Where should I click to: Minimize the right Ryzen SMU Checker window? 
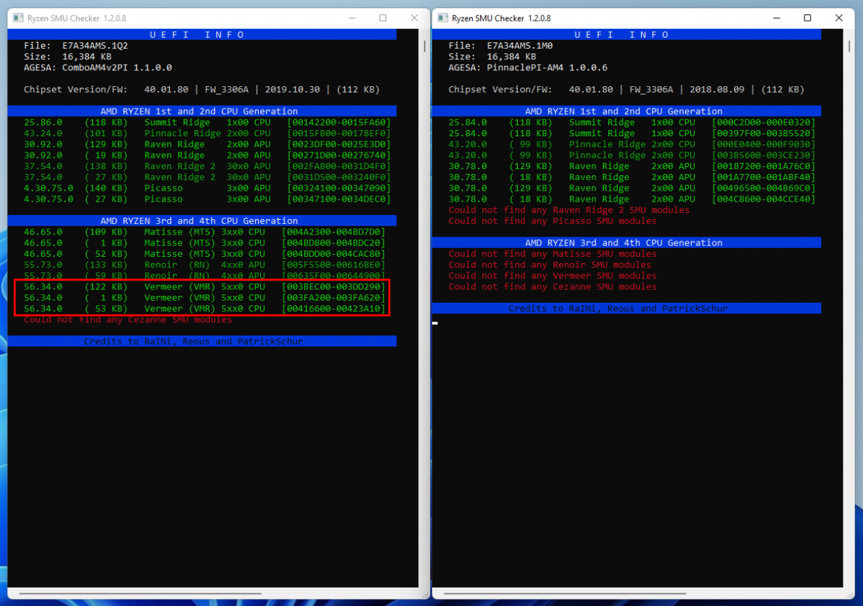click(776, 18)
